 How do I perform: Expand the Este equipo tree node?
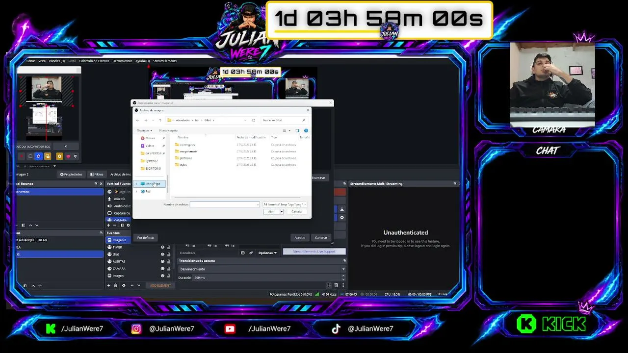point(136,184)
